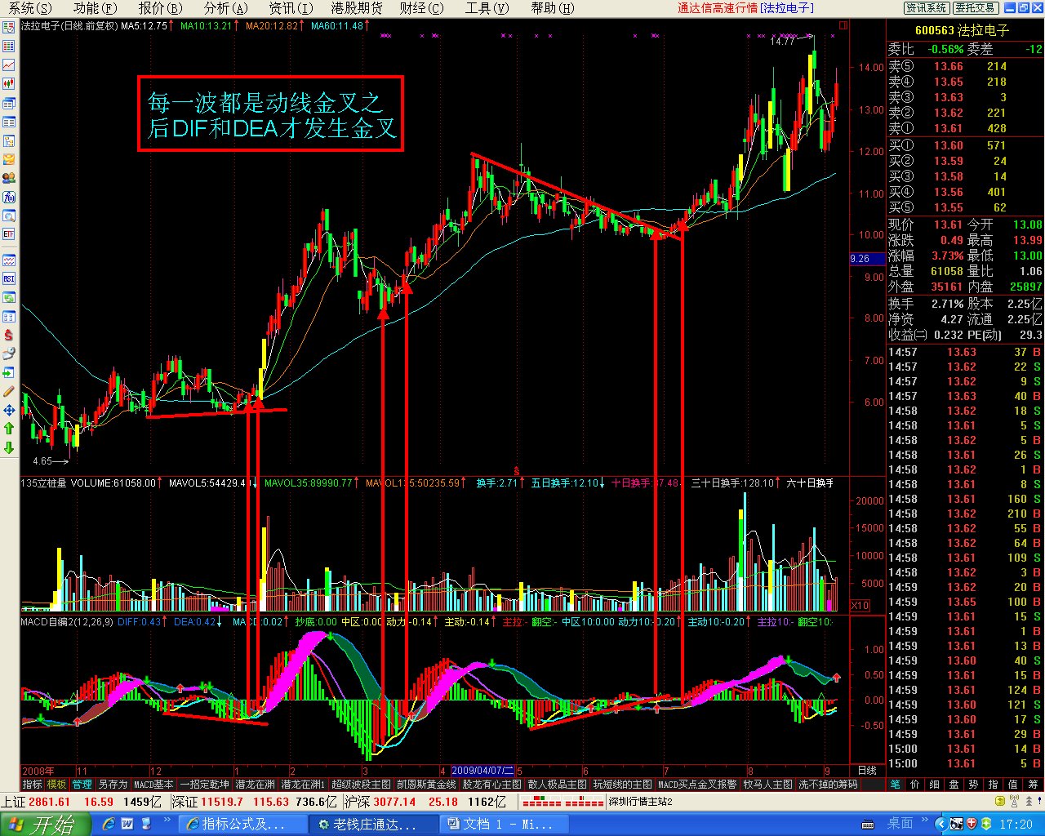This screenshot has height=836, width=1045.
Task: Click the 另存为 tab below the chart
Action: point(113,785)
